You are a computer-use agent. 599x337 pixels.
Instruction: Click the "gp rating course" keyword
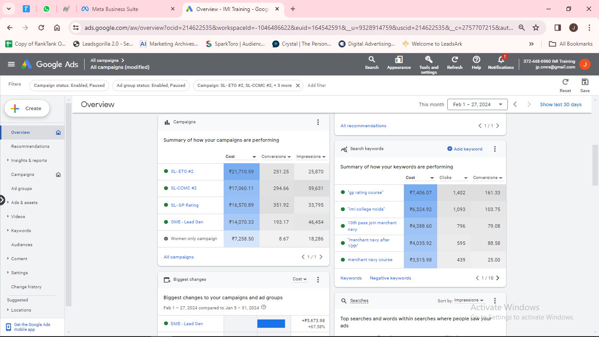point(365,193)
